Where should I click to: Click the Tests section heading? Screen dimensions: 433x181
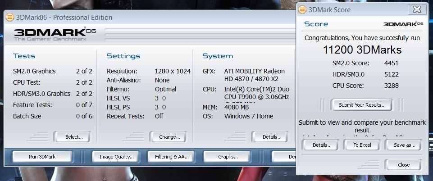(x=24, y=56)
